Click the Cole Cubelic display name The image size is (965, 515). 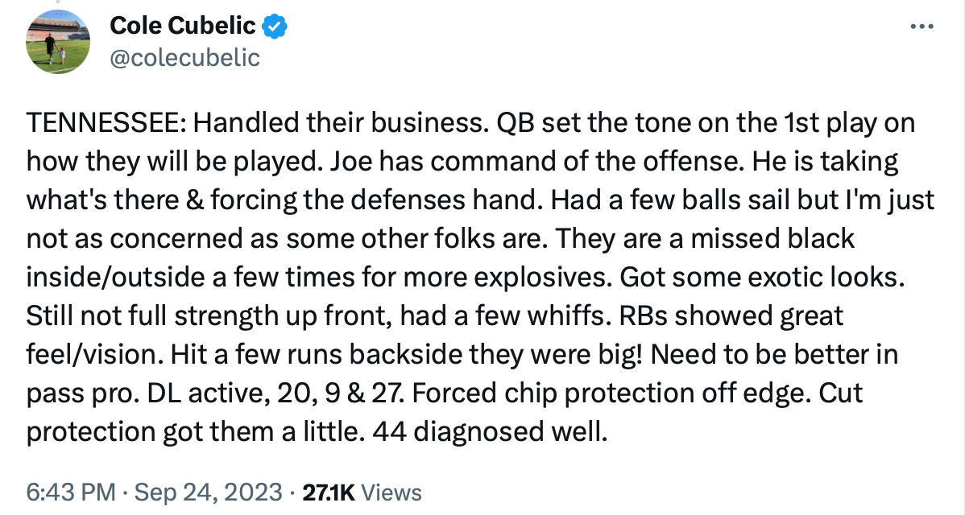[x=183, y=27]
